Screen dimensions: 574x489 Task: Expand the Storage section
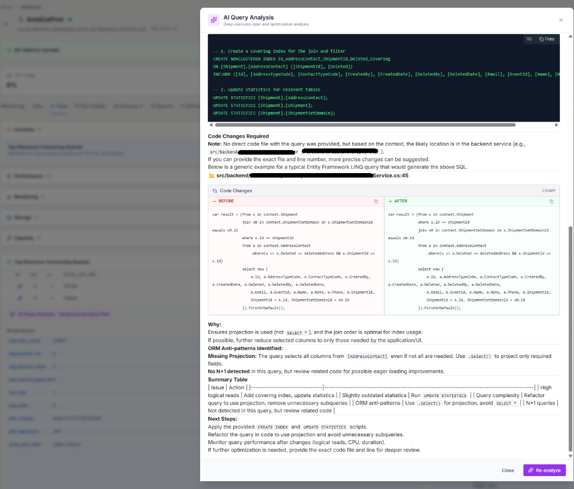(22, 217)
